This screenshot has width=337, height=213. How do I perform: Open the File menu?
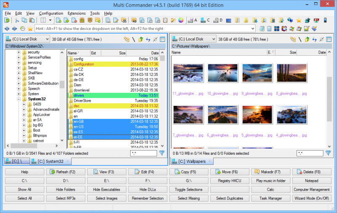tap(8, 13)
